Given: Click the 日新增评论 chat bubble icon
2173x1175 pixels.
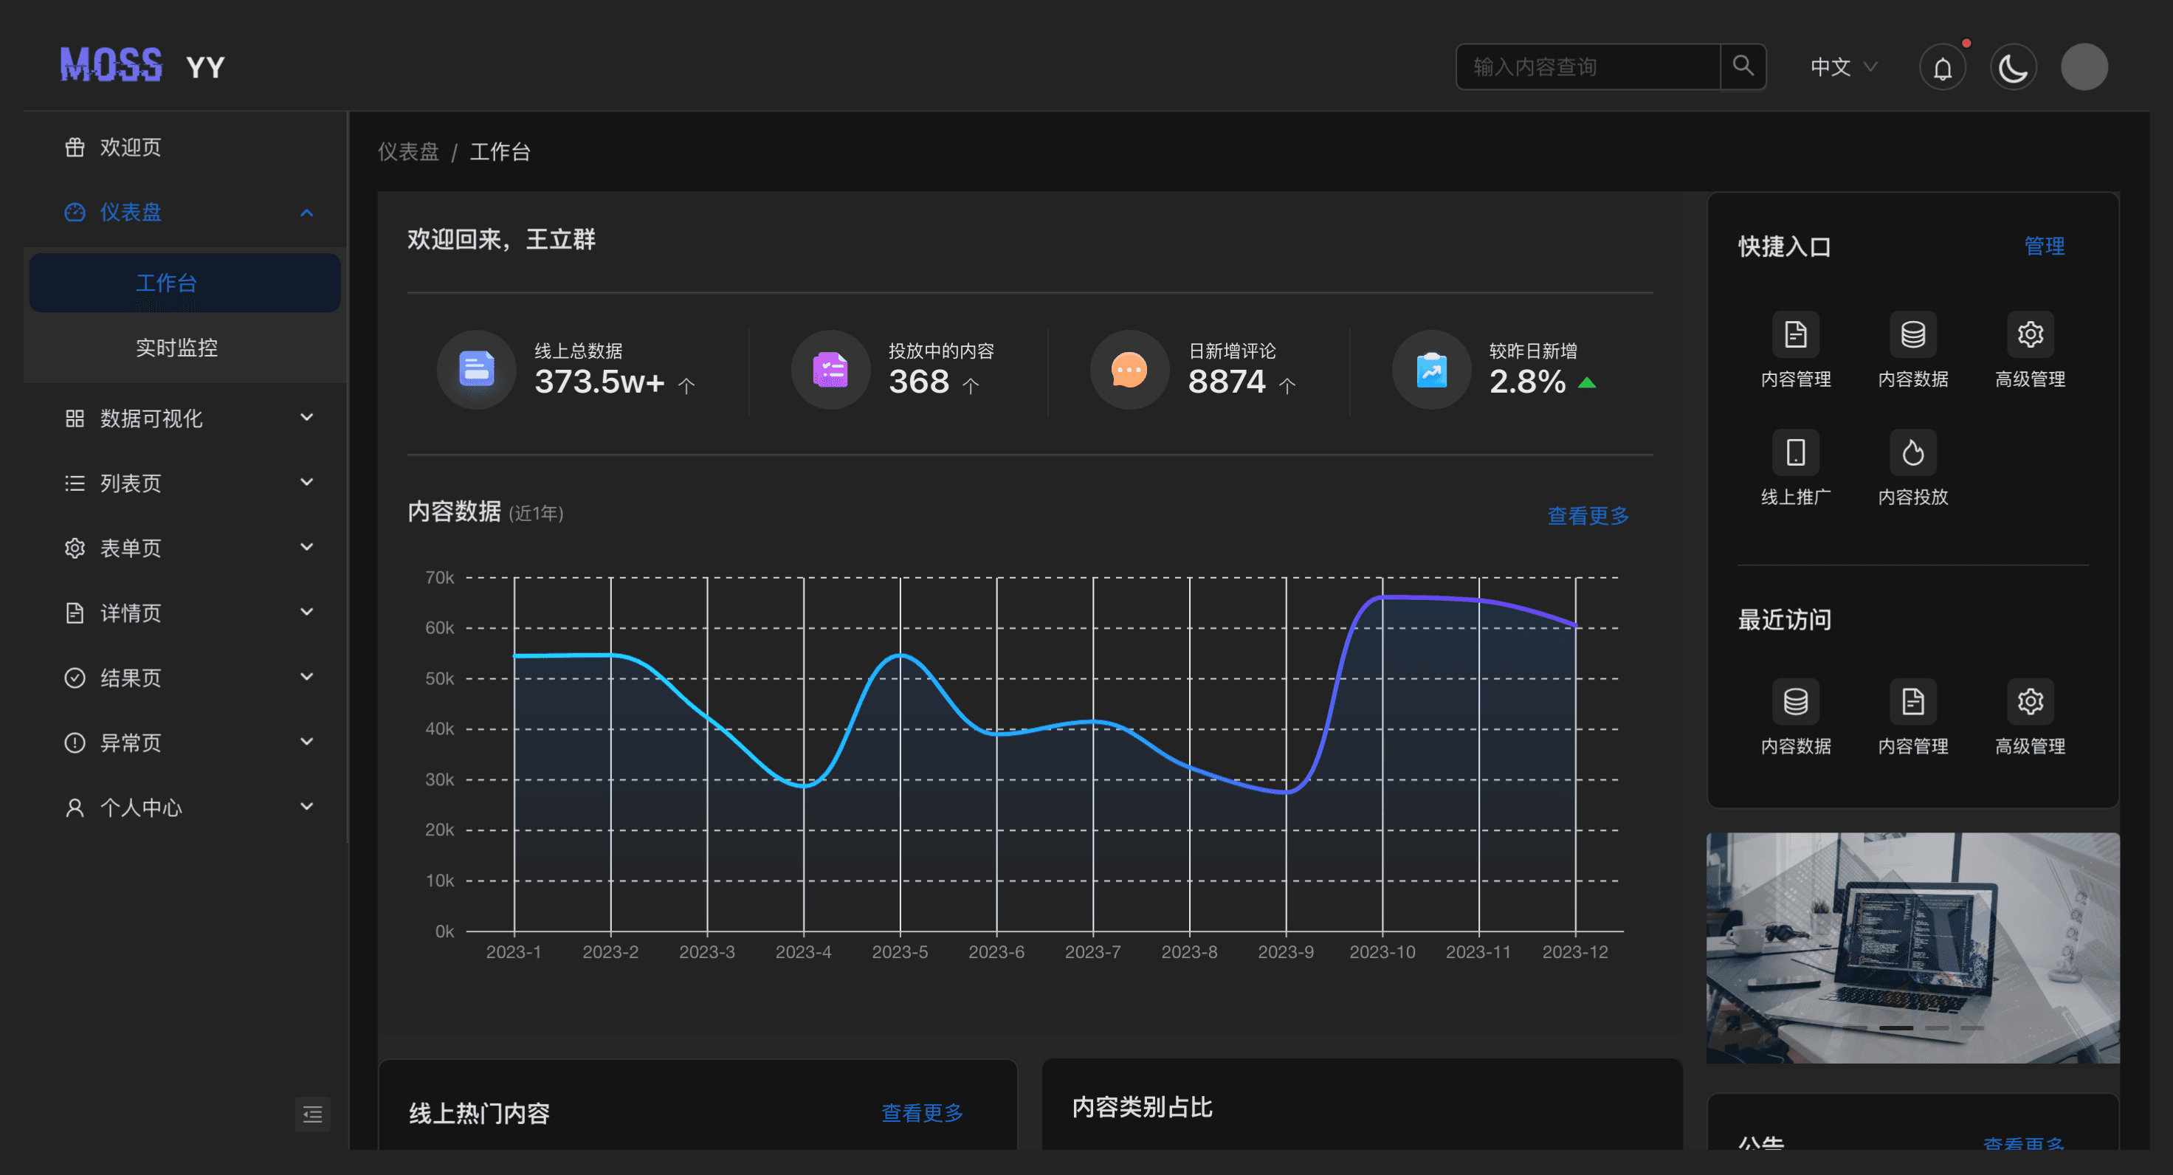Looking at the screenshot, I should (x=1129, y=370).
